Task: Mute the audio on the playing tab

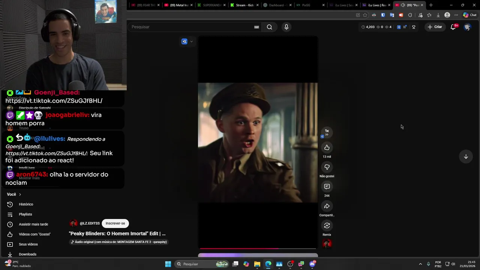Action: point(403,5)
